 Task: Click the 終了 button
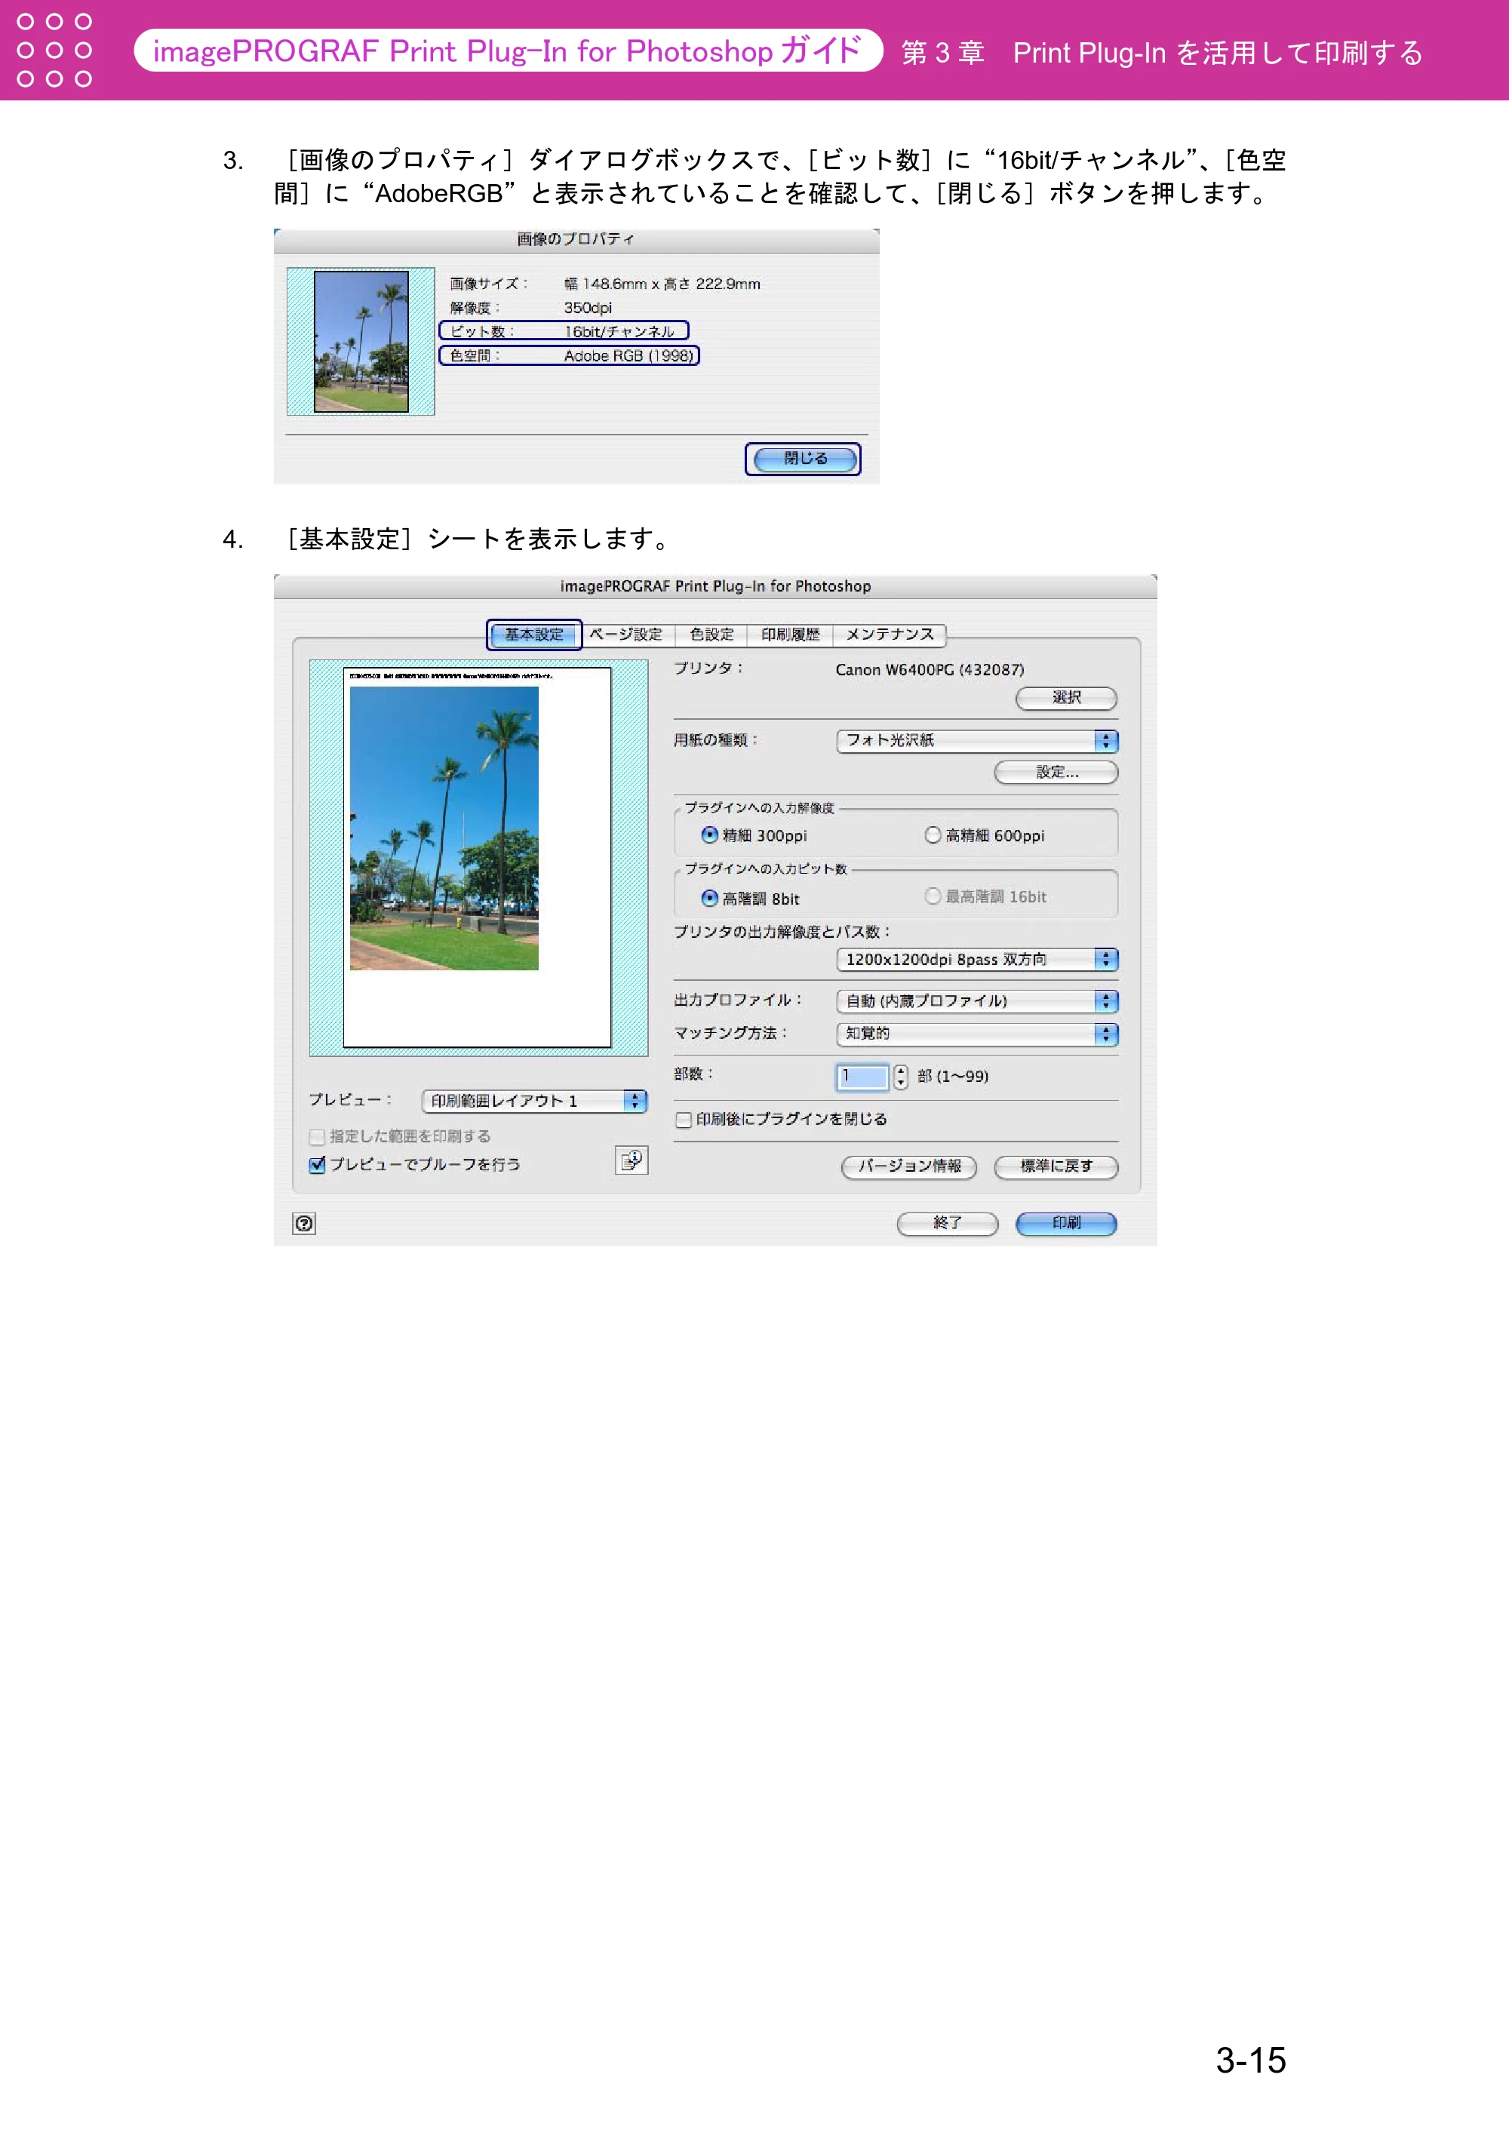(947, 1223)
